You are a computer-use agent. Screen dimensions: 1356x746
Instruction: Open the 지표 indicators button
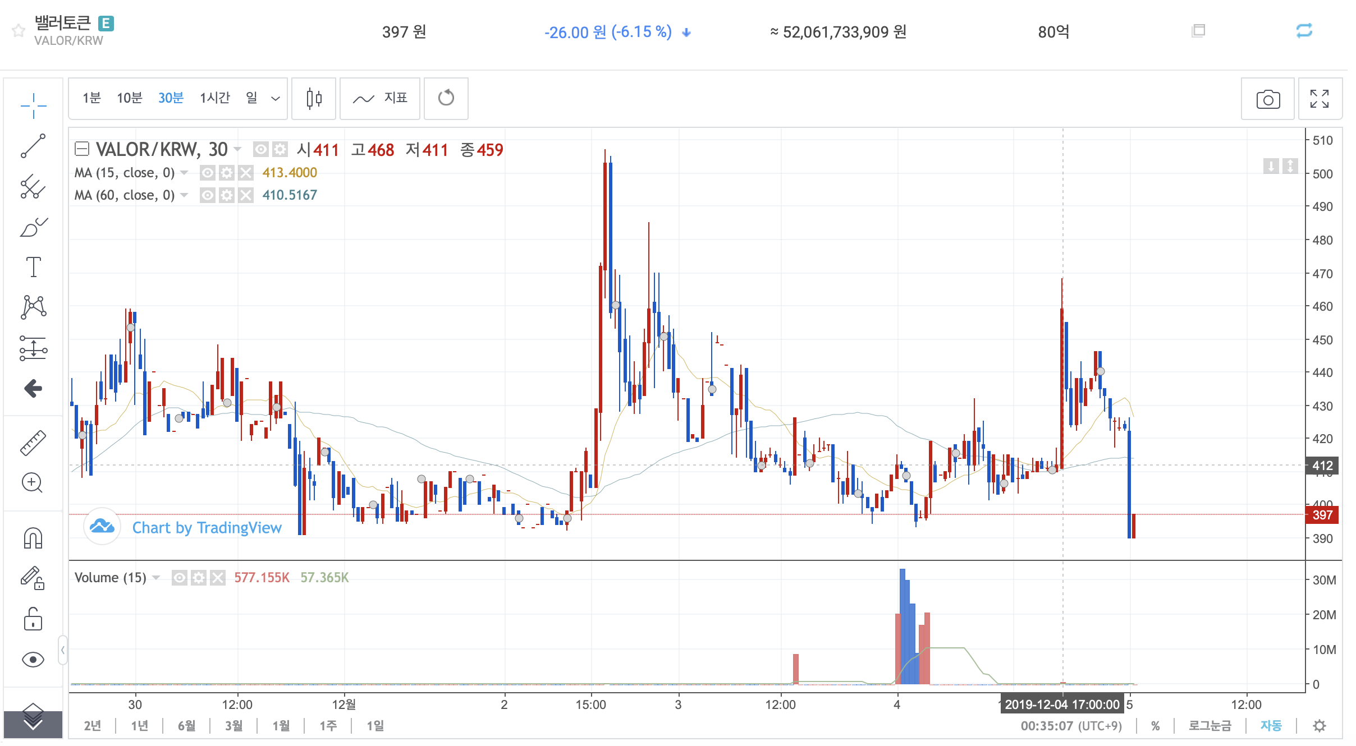[x=380, y=99]
